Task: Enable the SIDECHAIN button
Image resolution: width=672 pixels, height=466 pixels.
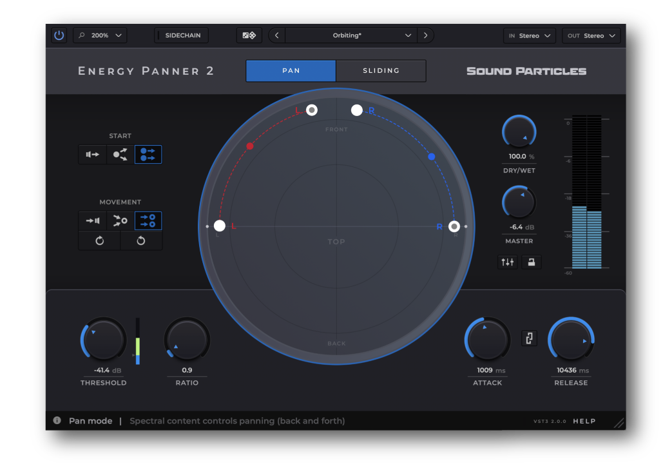Action: tap(181, 35)
